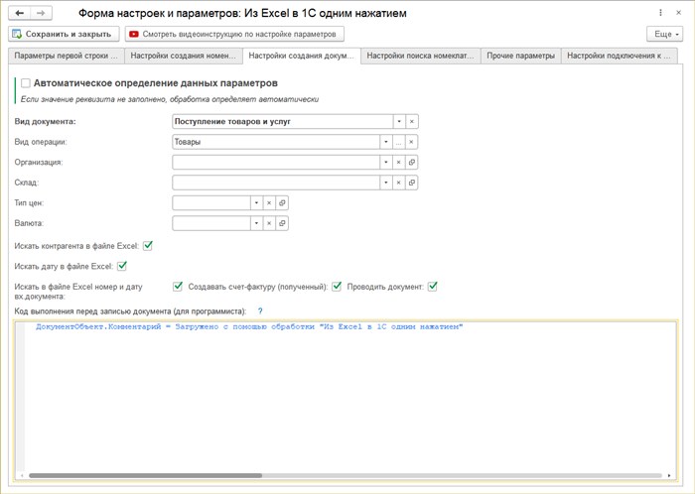Expand the Организация dropdown
The height and width of the screenshot is (494, 695).
point(385,162)
